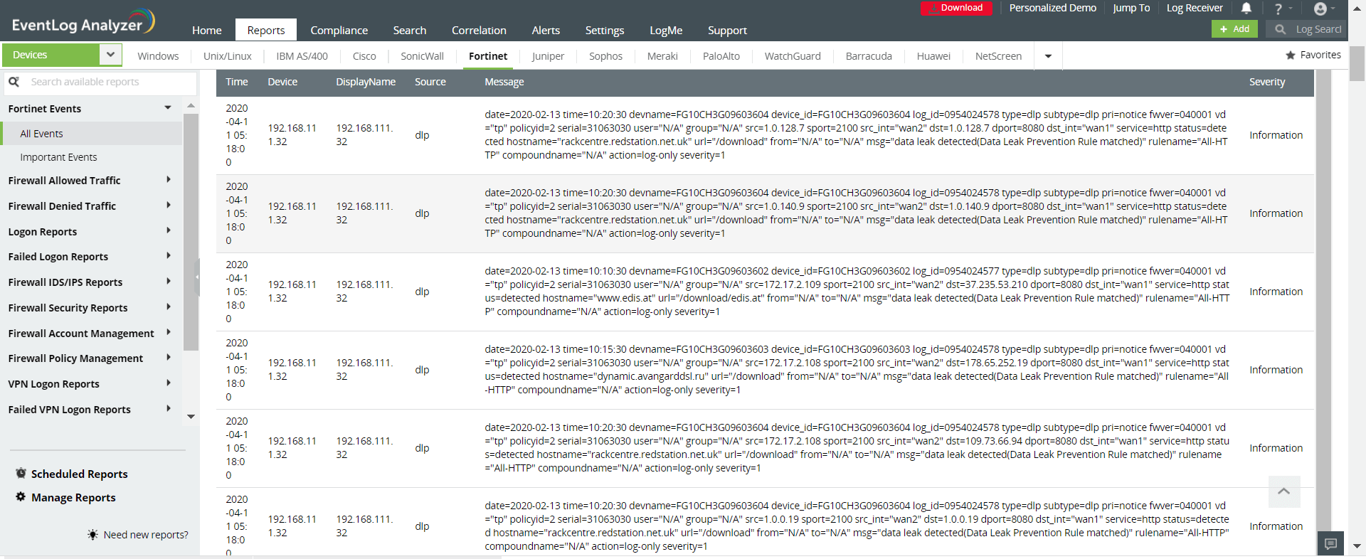Open the Log Receiver link
The image size is (1366, 559).
coord(1195,8)
